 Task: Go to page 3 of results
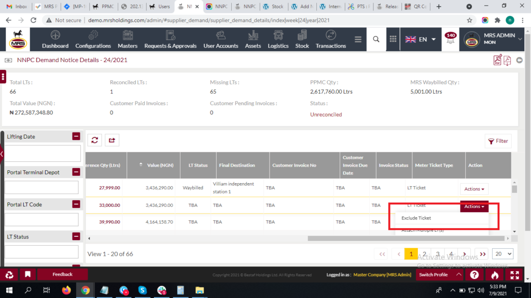[x=438, y=254]
